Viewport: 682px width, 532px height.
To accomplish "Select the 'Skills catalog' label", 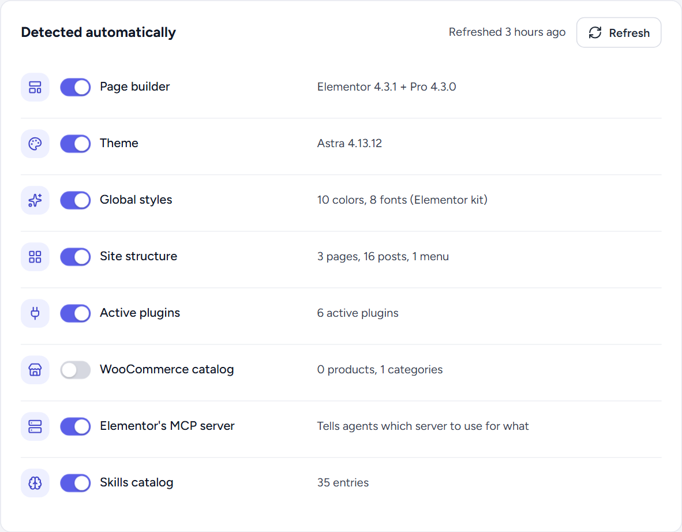I will [x=137, y=482].
